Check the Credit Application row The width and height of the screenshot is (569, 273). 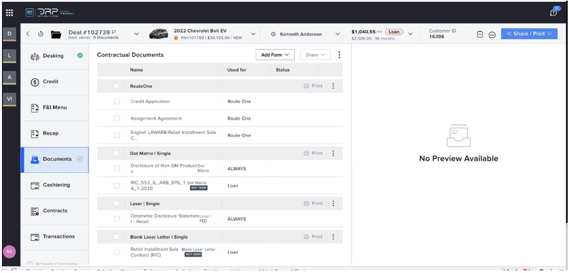click(117, 101)
